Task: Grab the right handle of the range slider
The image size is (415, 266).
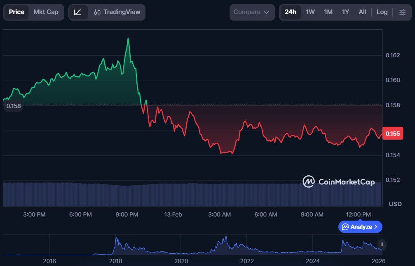Action: tap(382, 244)
